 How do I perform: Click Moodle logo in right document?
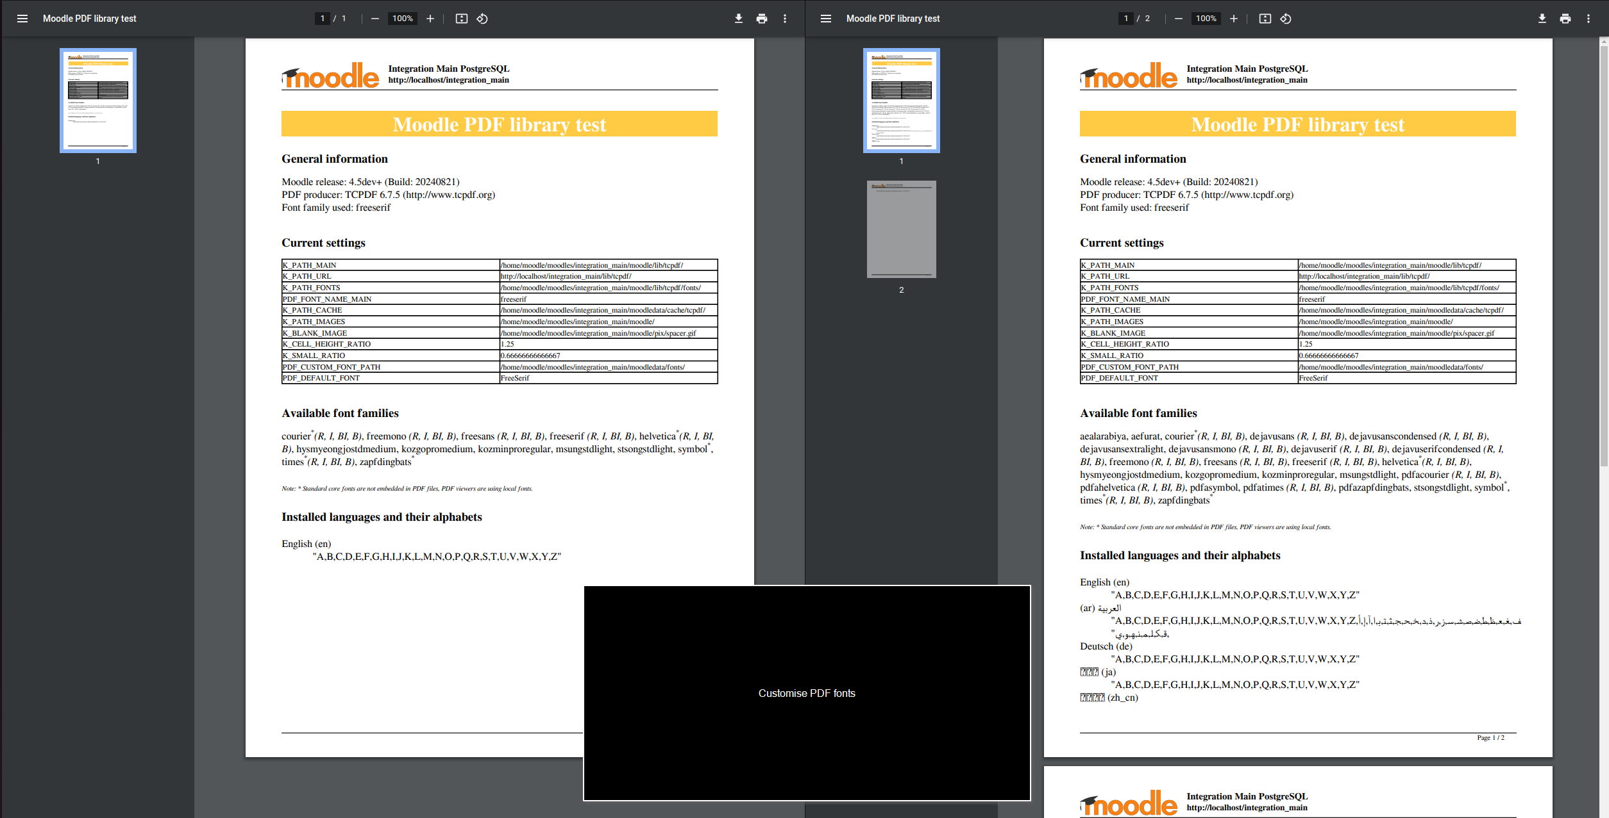pos(1129,76)
